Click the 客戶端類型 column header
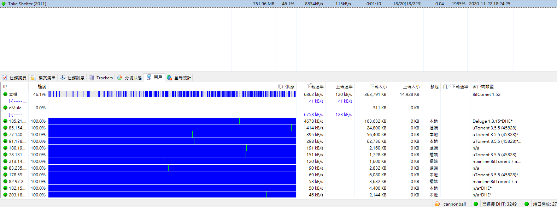Viewport: 557px width, 207px height. point(483,86)
